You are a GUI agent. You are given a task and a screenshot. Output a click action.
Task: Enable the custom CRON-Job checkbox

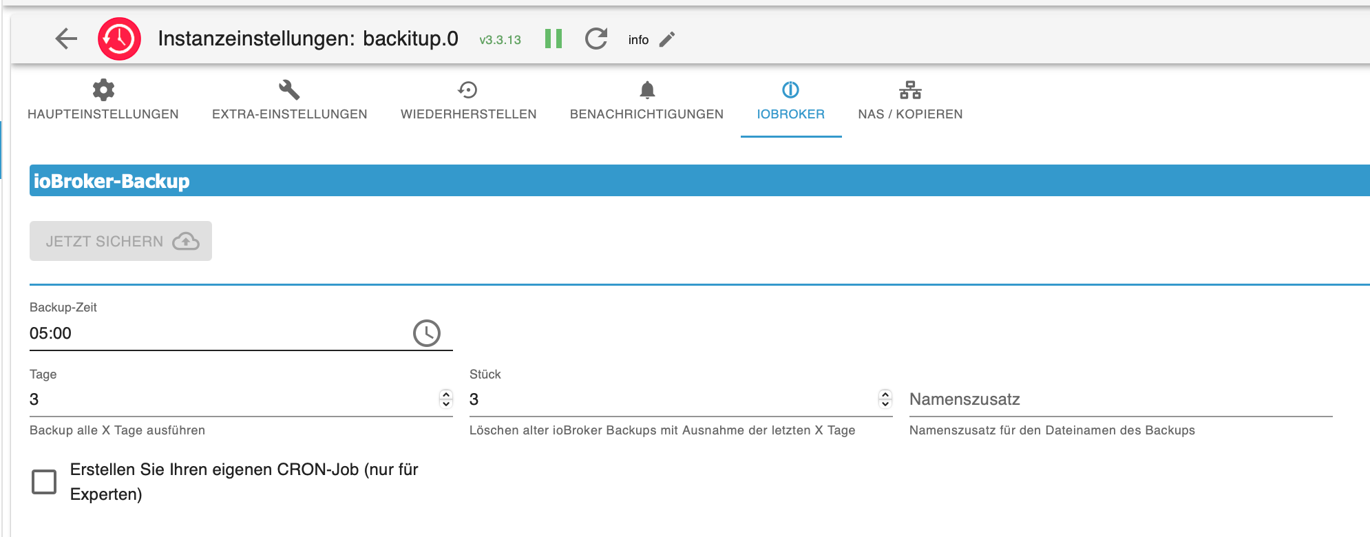click(44, 482)
